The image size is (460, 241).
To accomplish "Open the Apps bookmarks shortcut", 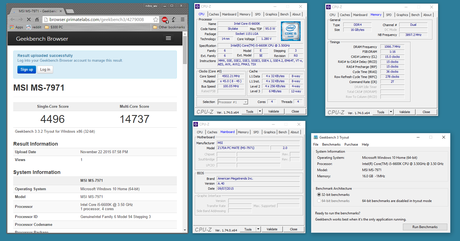I will click(x=17, y=27).
